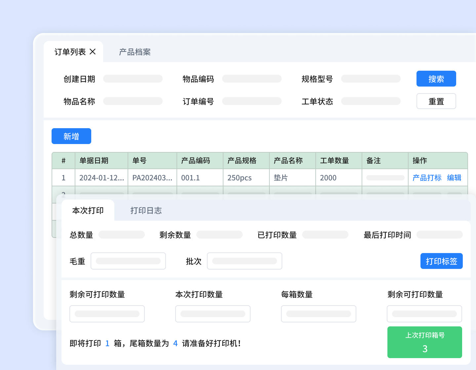The width and height of the screenshot is (476, 370).
Task: Click the 备注 column header
Action: tap(385, 161)
